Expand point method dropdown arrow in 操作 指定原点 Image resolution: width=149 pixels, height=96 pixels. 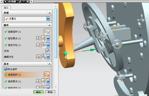(48, 39)
